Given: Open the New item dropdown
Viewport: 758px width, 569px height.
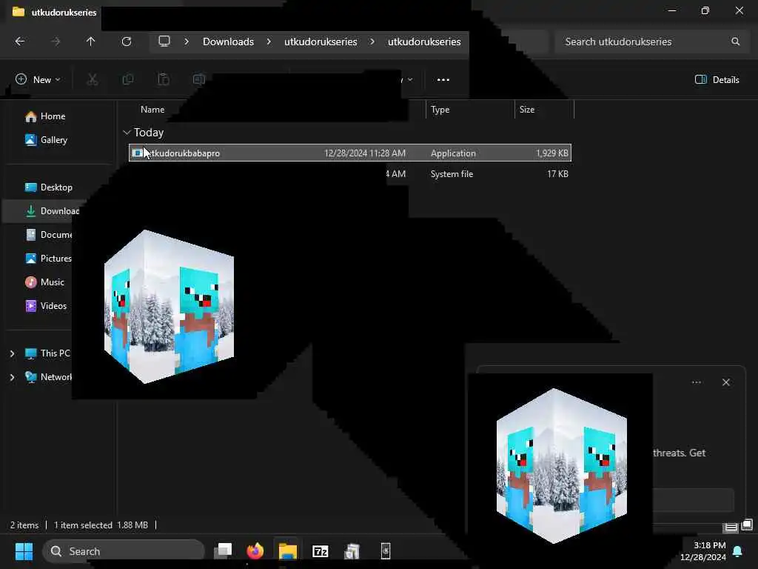Looking at the screenshot, I should 38,80.
